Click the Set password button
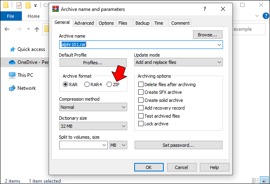Image resolution: width=270 pixels, height=184 pixels. [178, 145]
